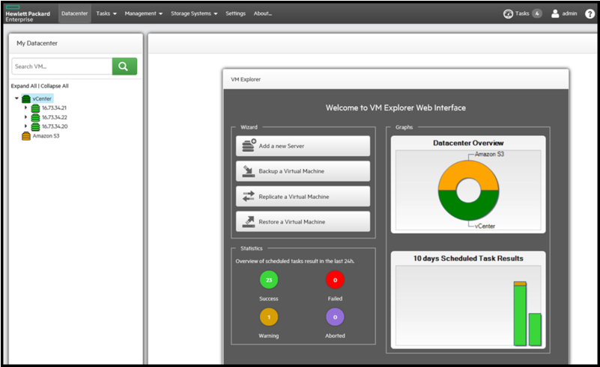The width and height of the screenshot is (600, 367).
Task: Click the tallest green bar in task results
Action: [520, 315]
